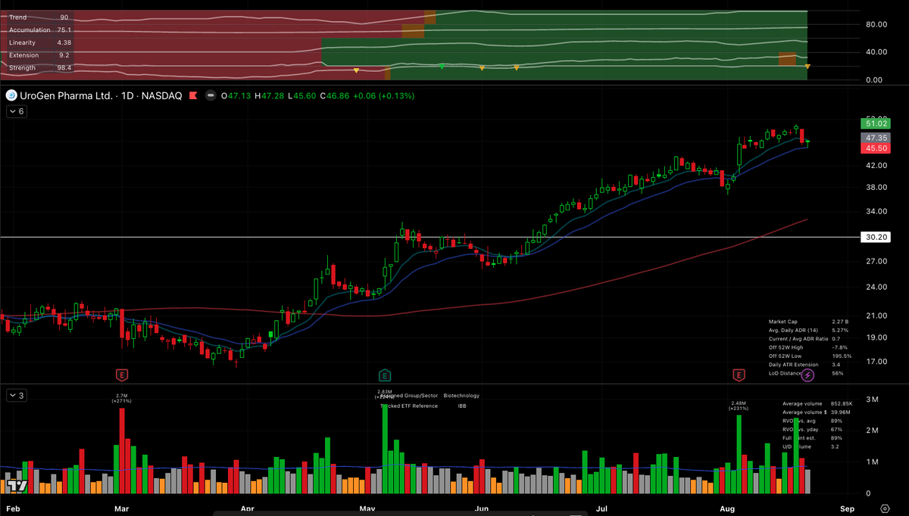Click the Off 52W Low value 195.5%

842,356
